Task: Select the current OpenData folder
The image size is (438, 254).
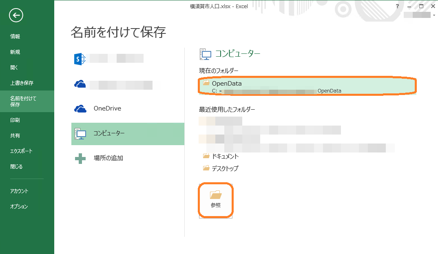Action: coord(307,86)
